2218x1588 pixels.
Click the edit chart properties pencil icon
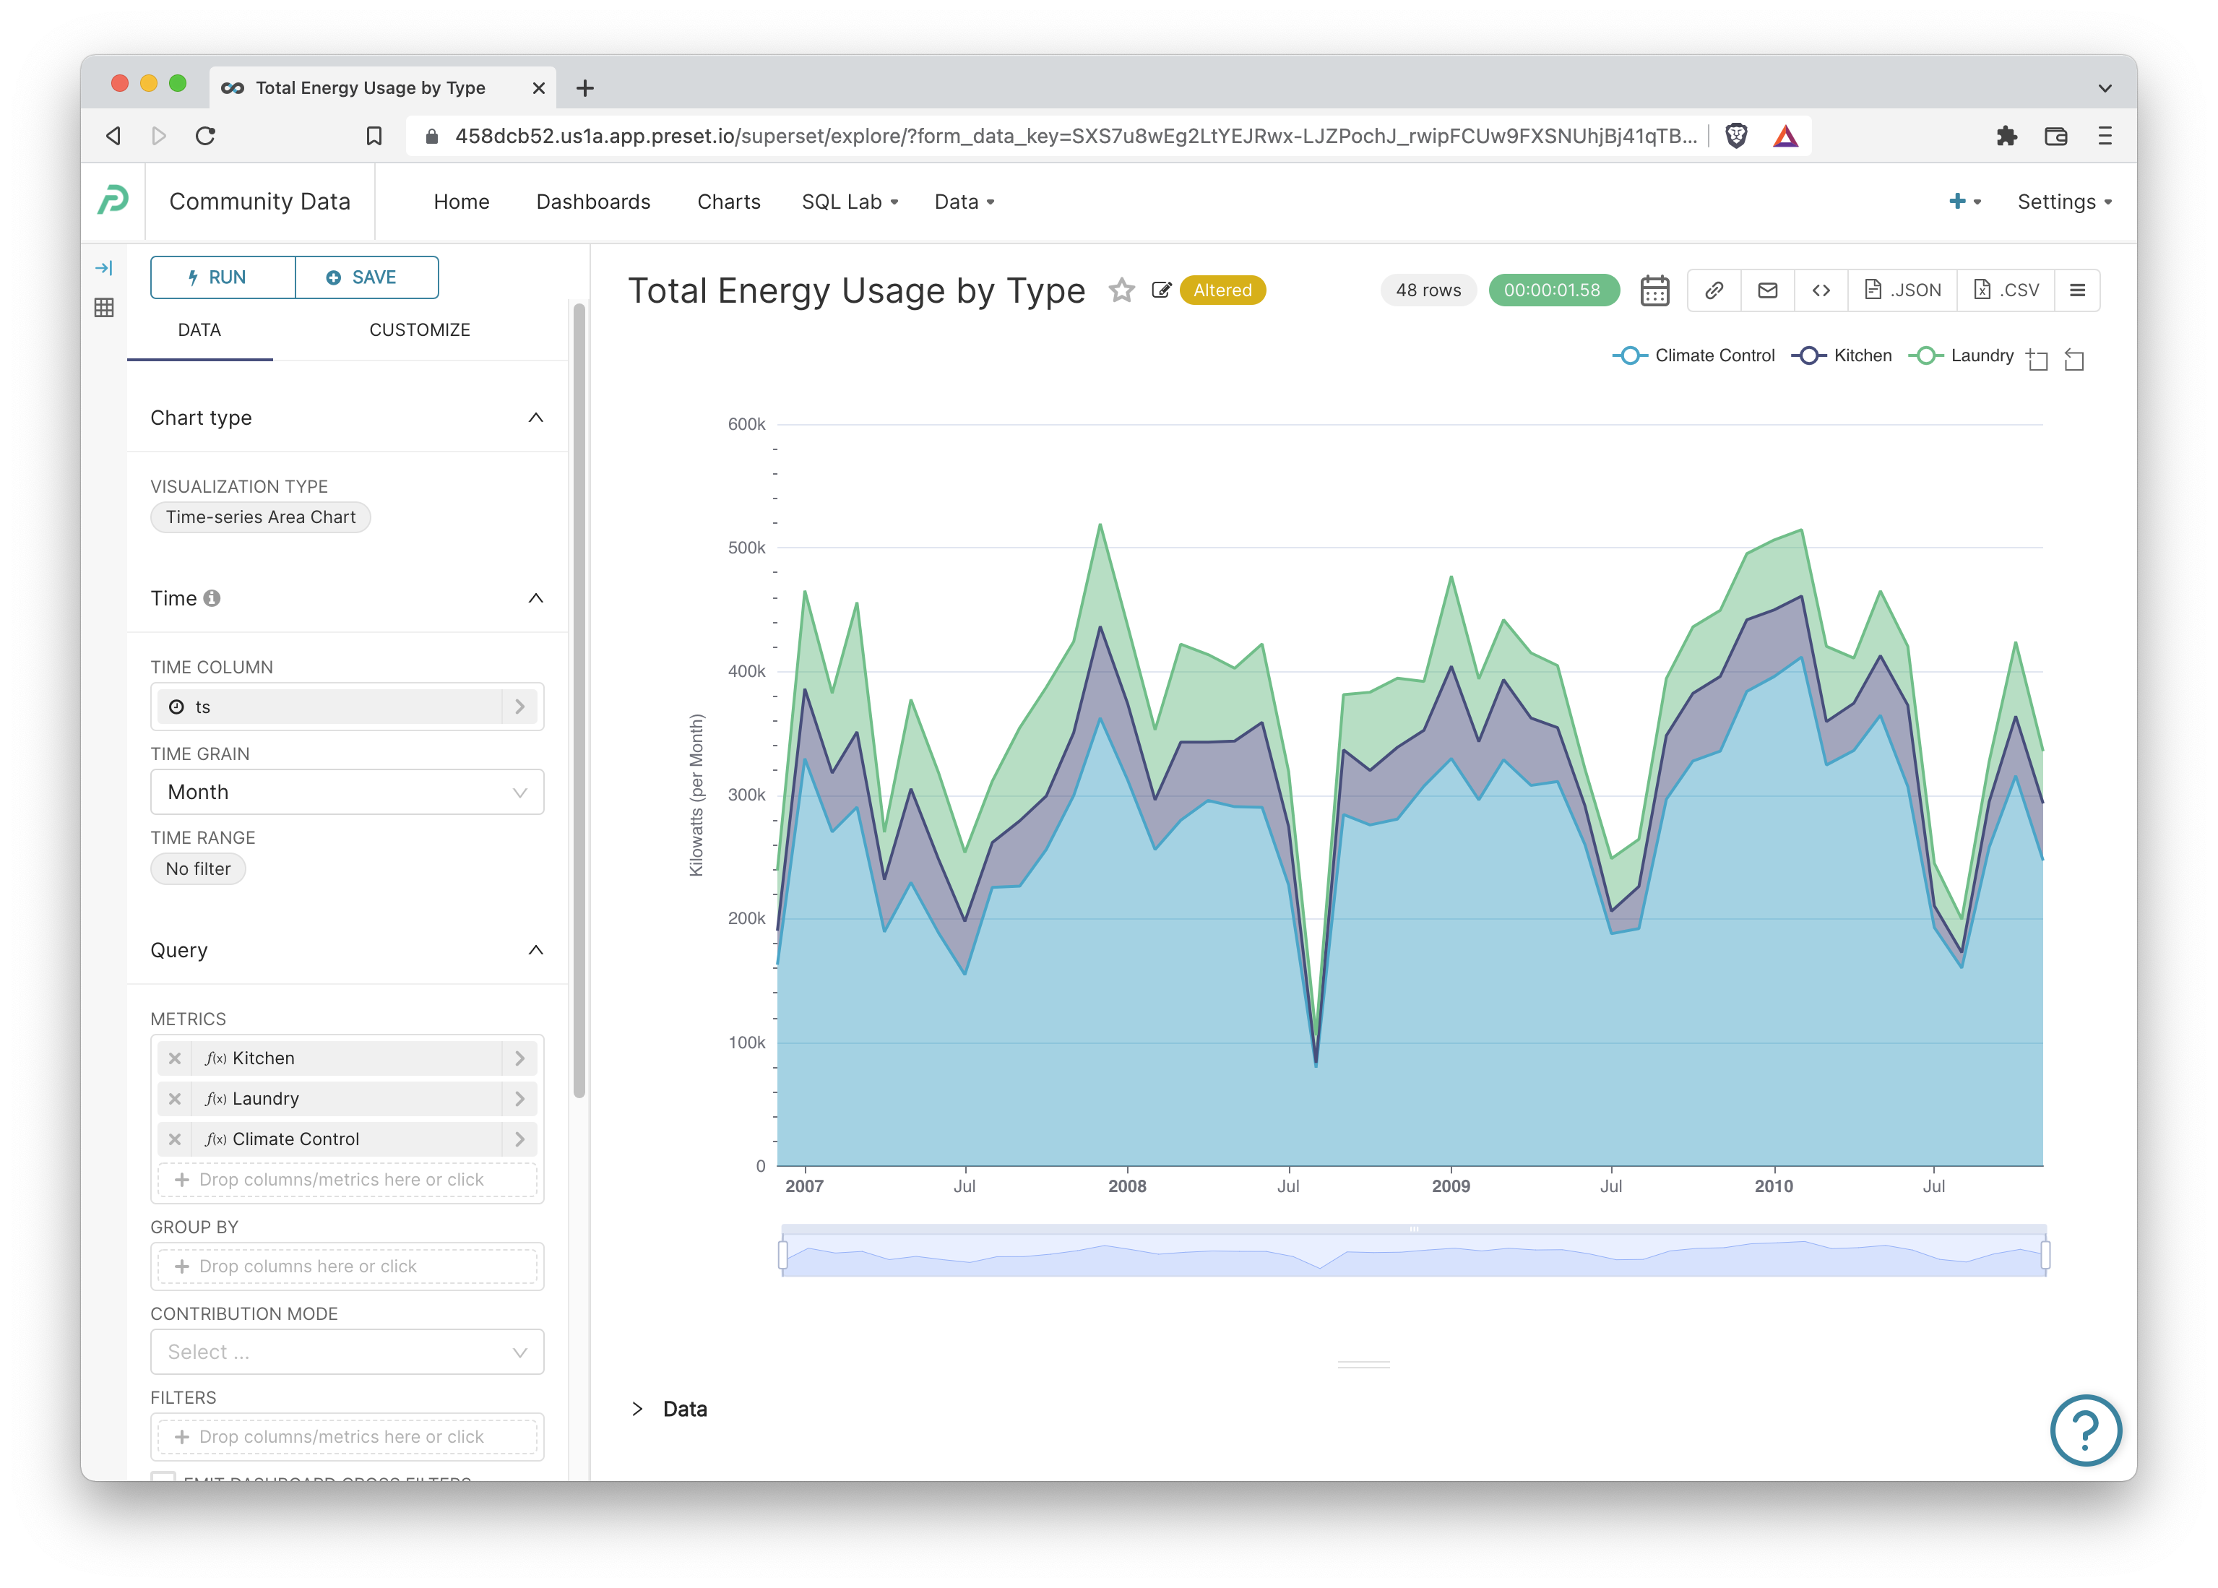coord(1161,290)
